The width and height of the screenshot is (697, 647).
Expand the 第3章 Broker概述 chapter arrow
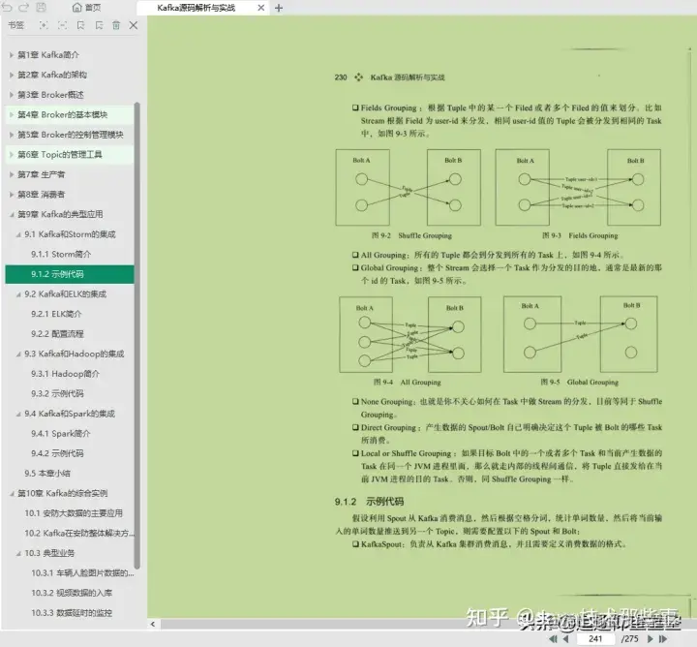coord(12,95)
